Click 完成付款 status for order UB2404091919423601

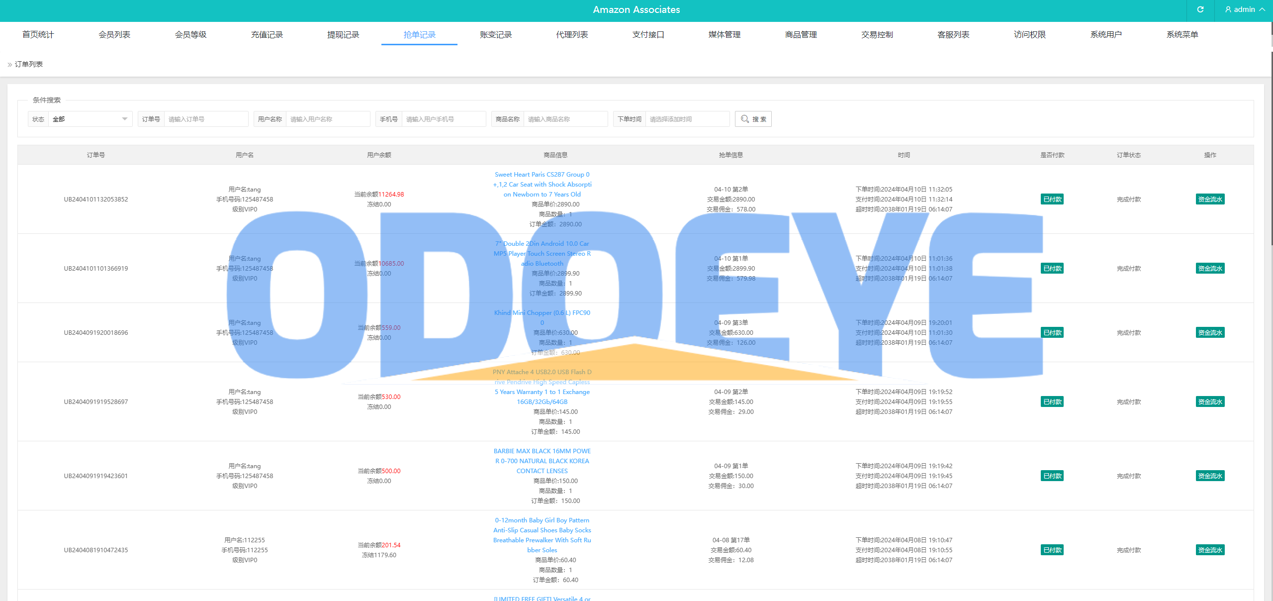click(x=1129, y=476)
